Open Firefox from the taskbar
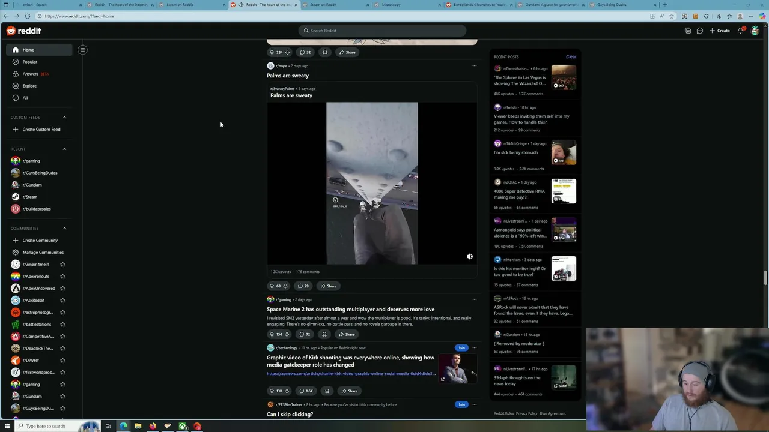 pos(153,426)
